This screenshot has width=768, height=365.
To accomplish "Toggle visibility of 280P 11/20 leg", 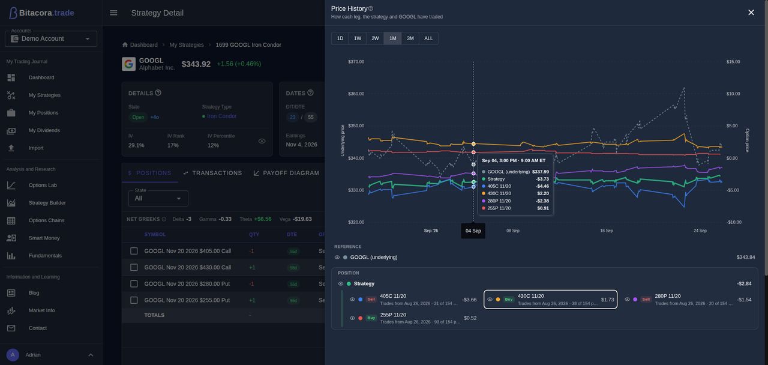I will 627,300.
